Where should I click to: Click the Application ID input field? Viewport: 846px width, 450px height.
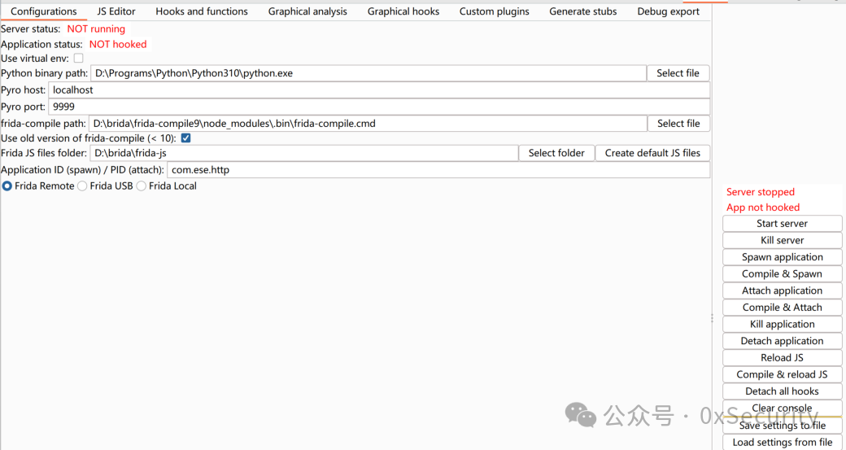(438, 169)
